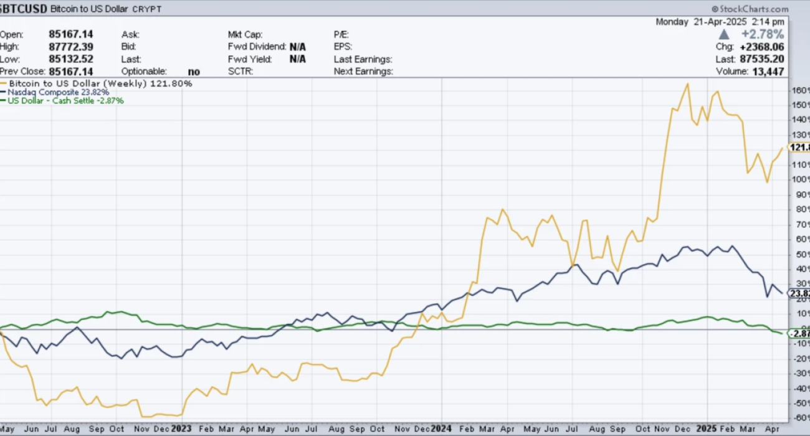Click the 2023 year marker on time axis
This screenshot has width=810, height=436.
(x=181, y=429)
